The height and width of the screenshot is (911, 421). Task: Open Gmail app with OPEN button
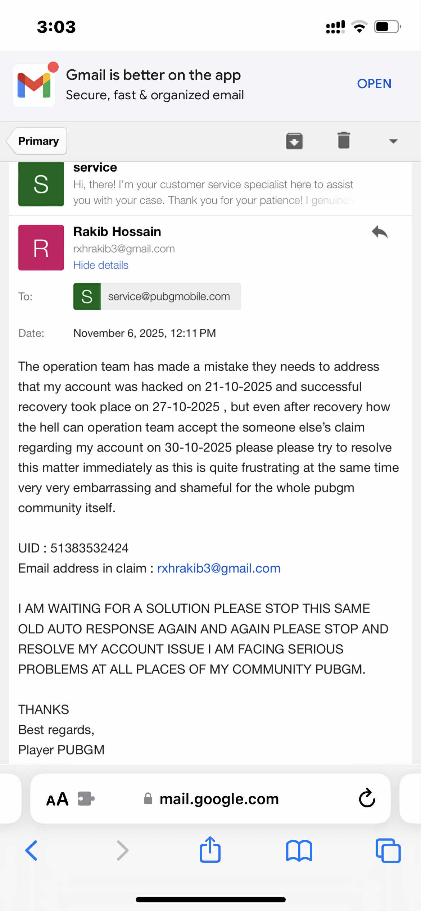click(374, 84)
